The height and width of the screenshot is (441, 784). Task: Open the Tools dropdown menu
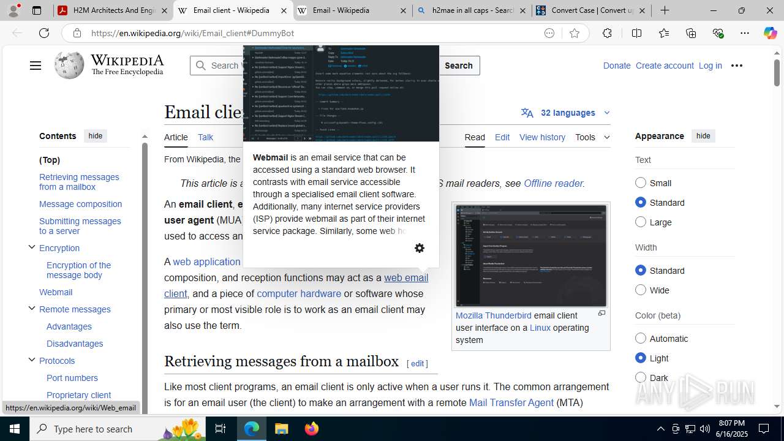[592, 137]
